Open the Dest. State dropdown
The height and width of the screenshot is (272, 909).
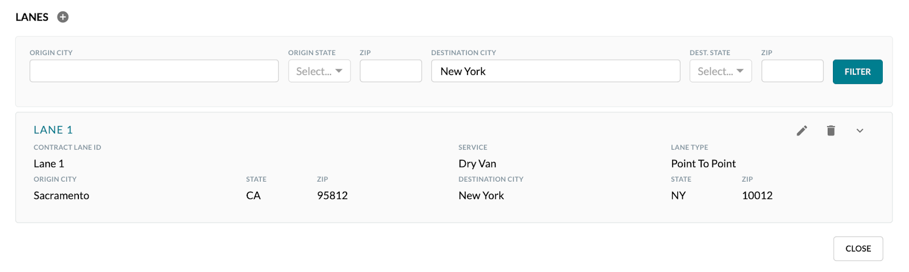[x=720, y=71]
